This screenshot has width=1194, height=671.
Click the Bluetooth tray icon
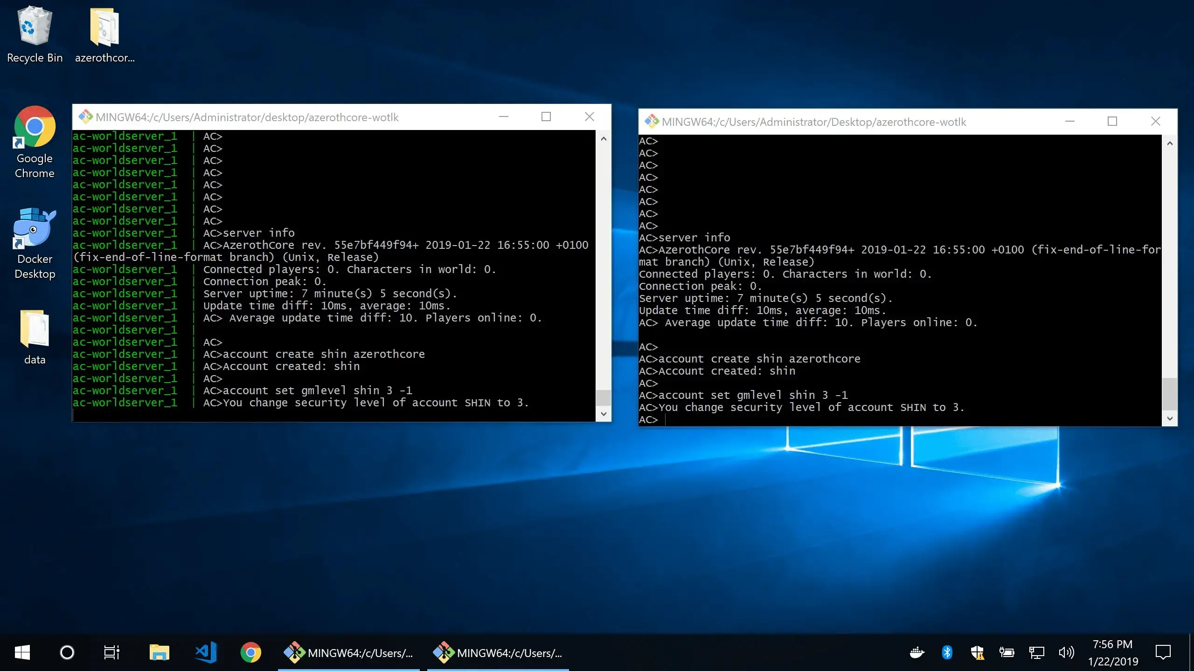pyautogui.click(x=947, y=652)
